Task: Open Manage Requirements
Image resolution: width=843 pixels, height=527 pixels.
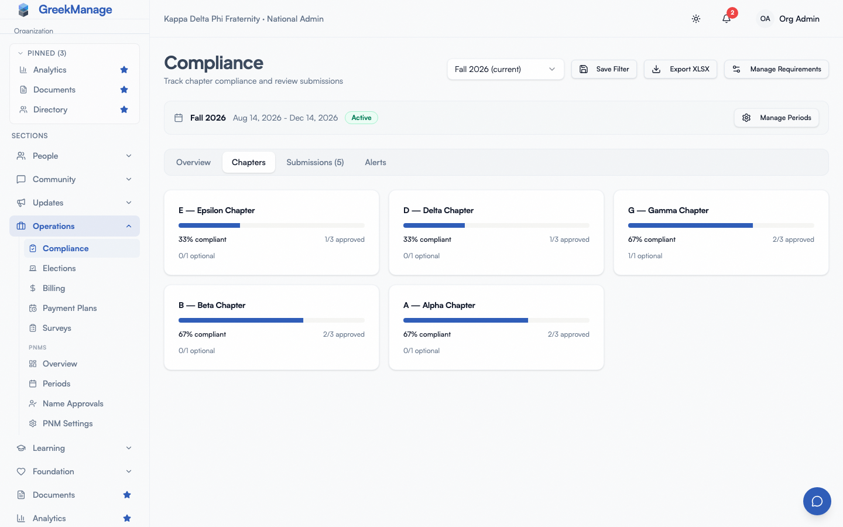Action: (776, 69)
